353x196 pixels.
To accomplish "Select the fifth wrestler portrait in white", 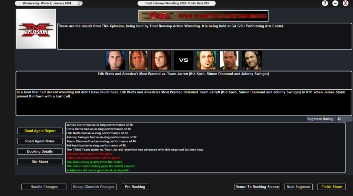I will coord(229,60).
